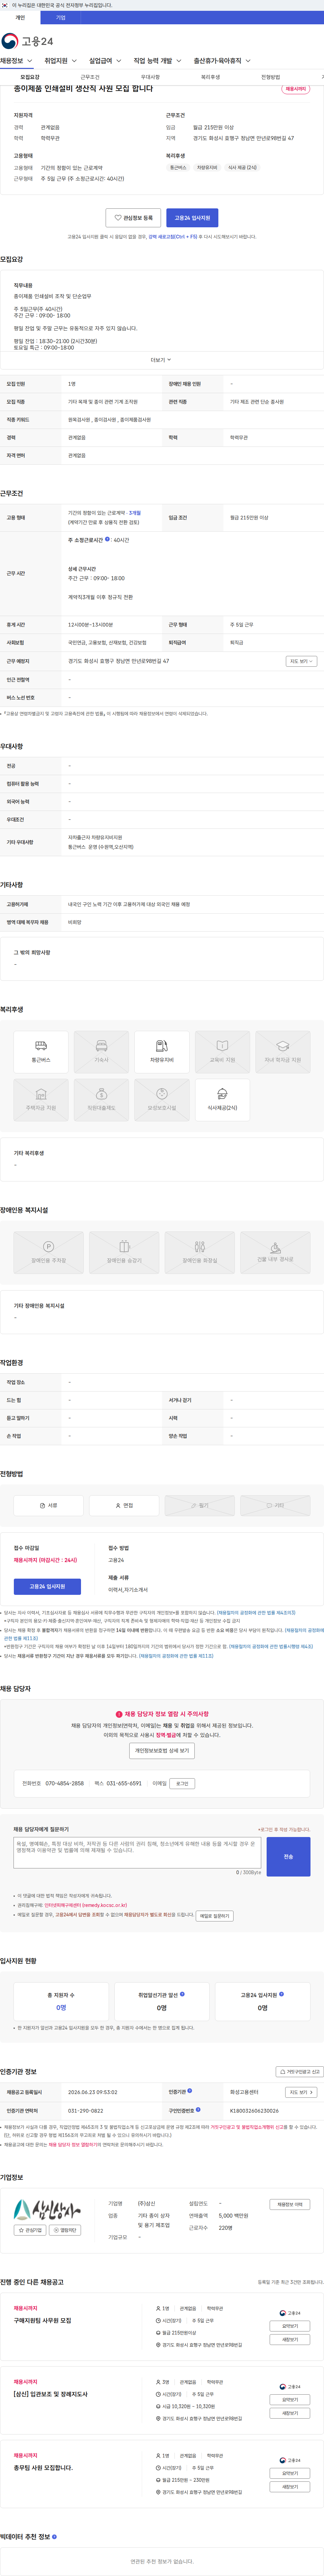
Task: Go to the 근무조건 section tab
Action: (x=90, y=77)
